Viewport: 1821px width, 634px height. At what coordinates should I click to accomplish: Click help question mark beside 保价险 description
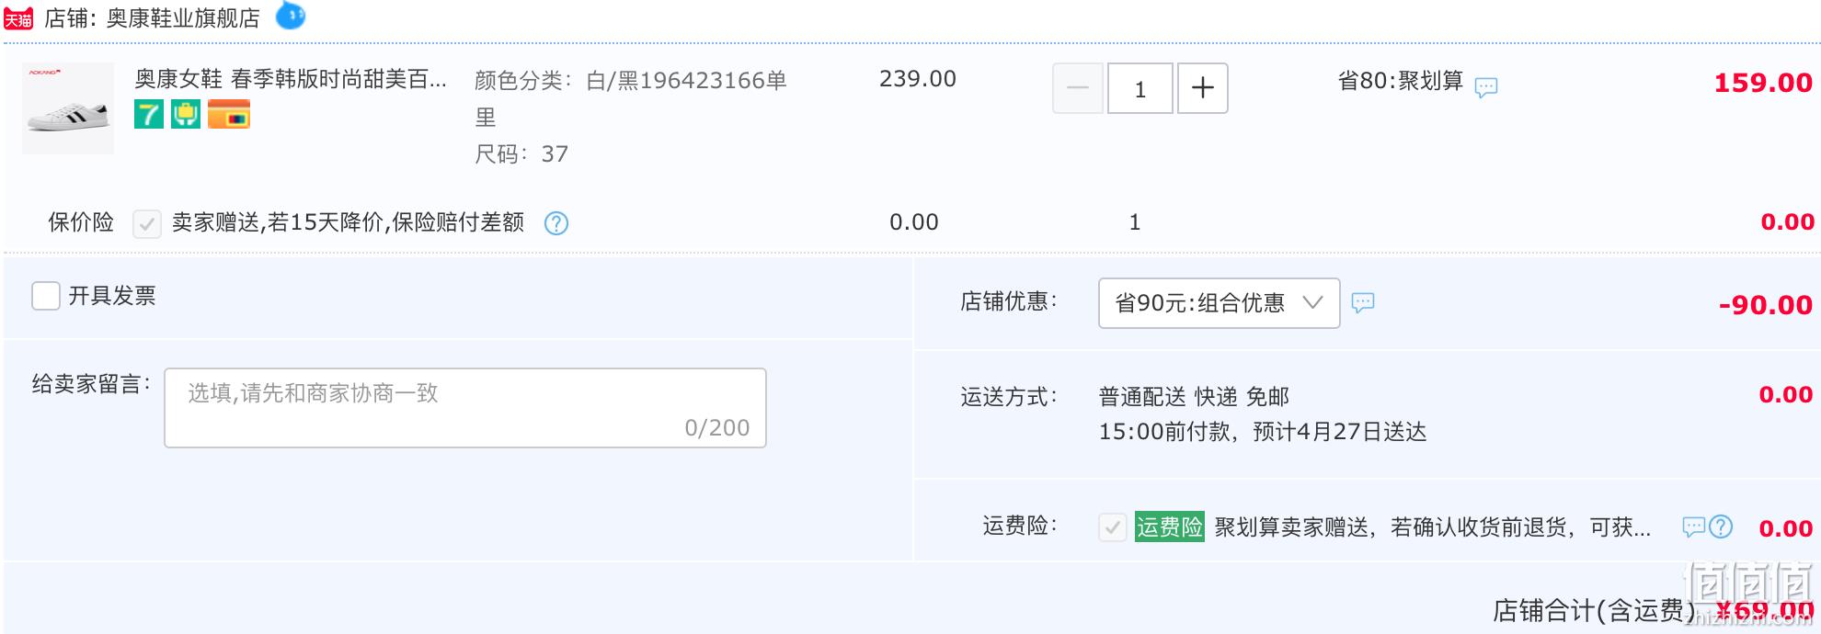click(x=556, y=223)
